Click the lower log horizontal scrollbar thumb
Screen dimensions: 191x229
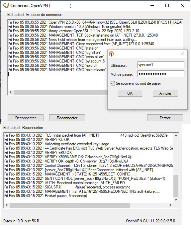[70, 206]
